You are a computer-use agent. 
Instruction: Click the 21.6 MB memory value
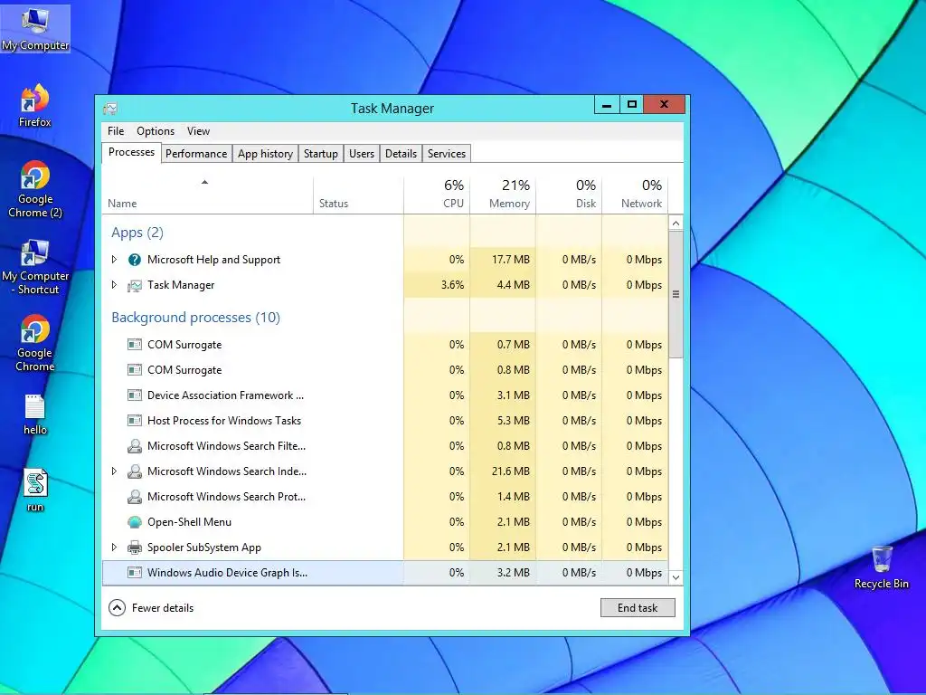(x=510, y=471)
